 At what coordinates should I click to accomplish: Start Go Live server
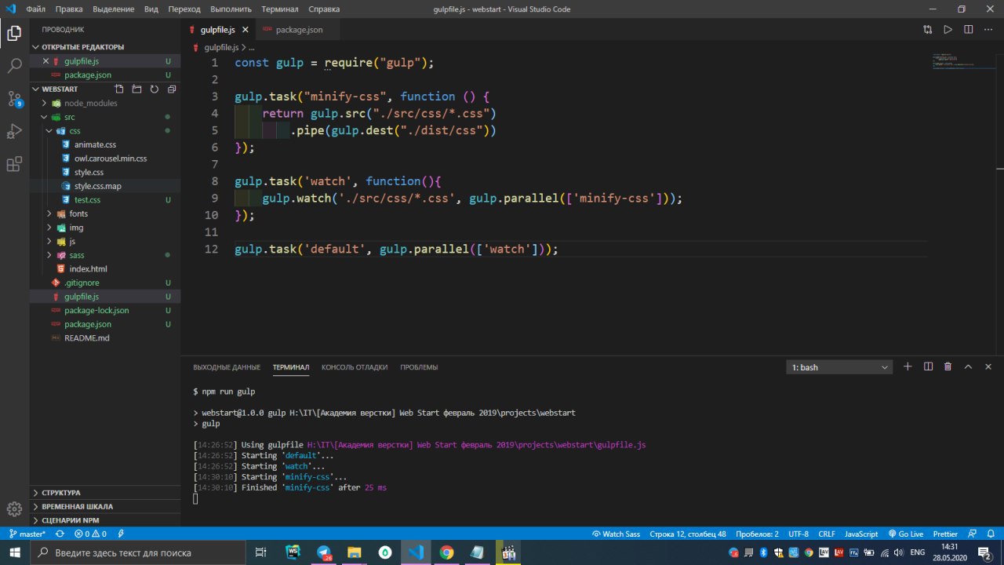coord(905,534)
